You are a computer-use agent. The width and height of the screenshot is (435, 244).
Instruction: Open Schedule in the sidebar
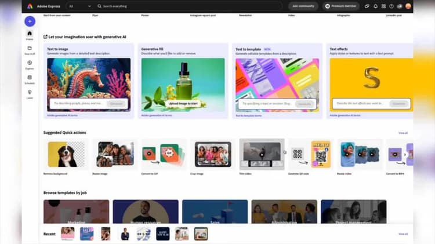(30, 79)
